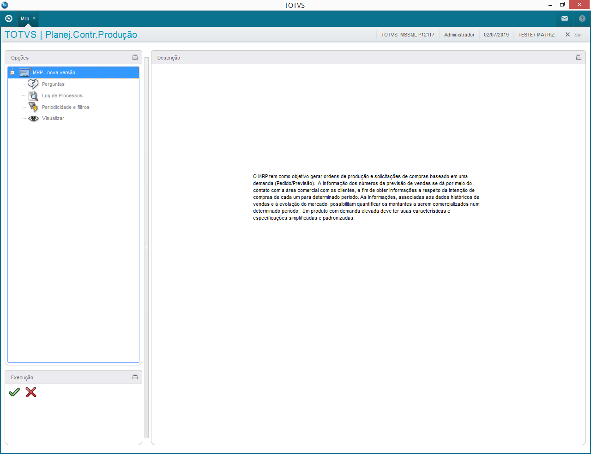Click the Log de Processos magnifier icon

(x=33, y=96)
